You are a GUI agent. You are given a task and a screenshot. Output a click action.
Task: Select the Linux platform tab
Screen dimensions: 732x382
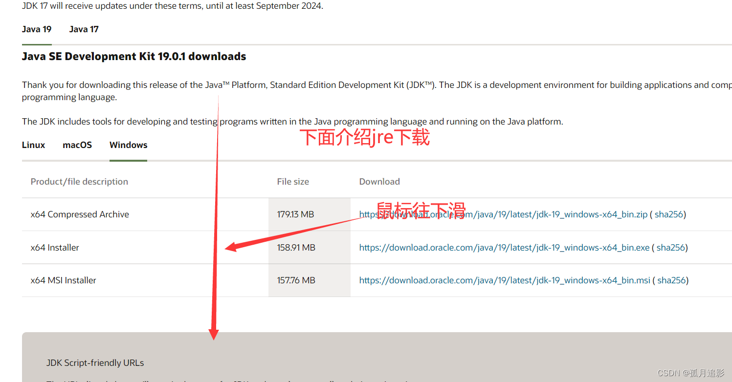(x=33, y=145)
